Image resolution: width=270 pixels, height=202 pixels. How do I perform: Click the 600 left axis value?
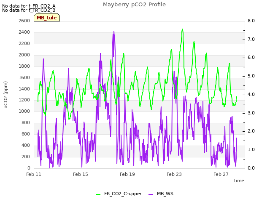tap(26, 134)
